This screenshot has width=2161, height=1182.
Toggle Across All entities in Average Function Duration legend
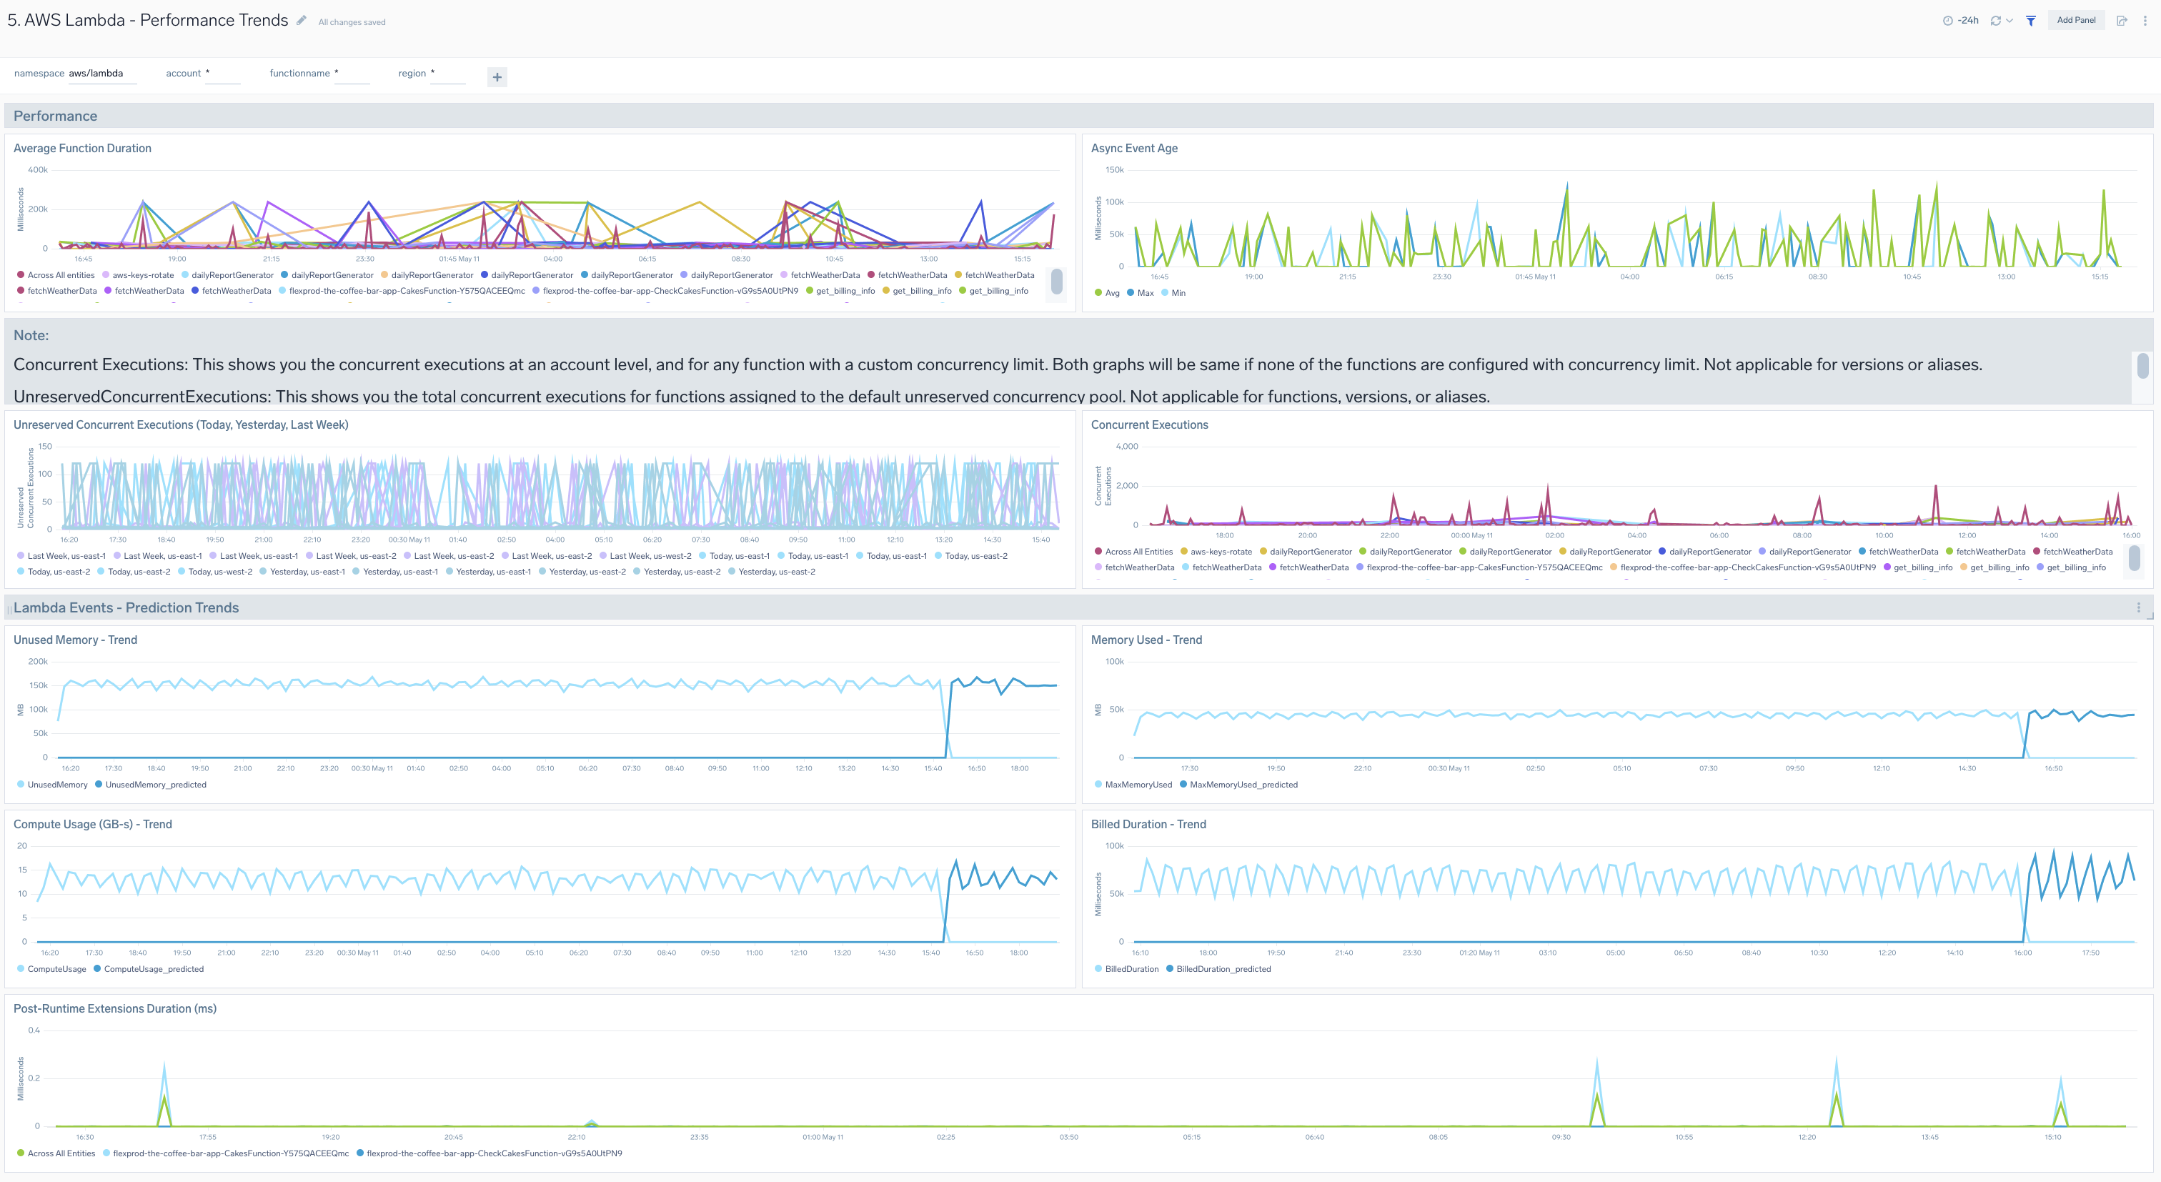(x=55, y=275)
